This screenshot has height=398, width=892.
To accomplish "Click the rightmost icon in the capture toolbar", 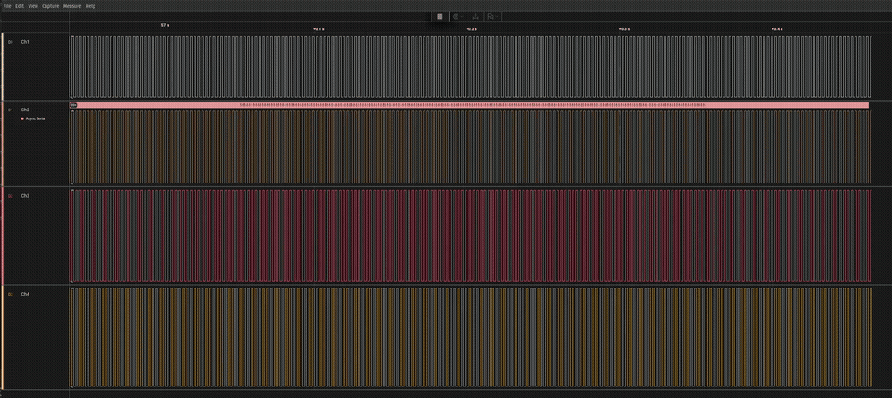I will point(491,16).
